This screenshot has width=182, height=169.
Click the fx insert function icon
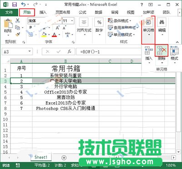click(x=69, y=52)
